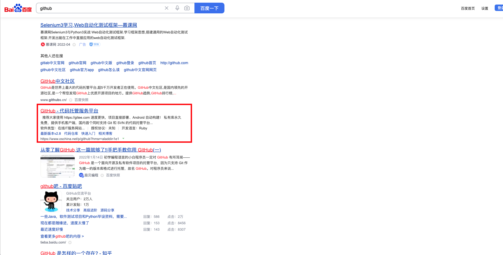Viewport: 503px width, 255px height.
Task: Click the 百度一下 search button
Action: tap(209, 8)
